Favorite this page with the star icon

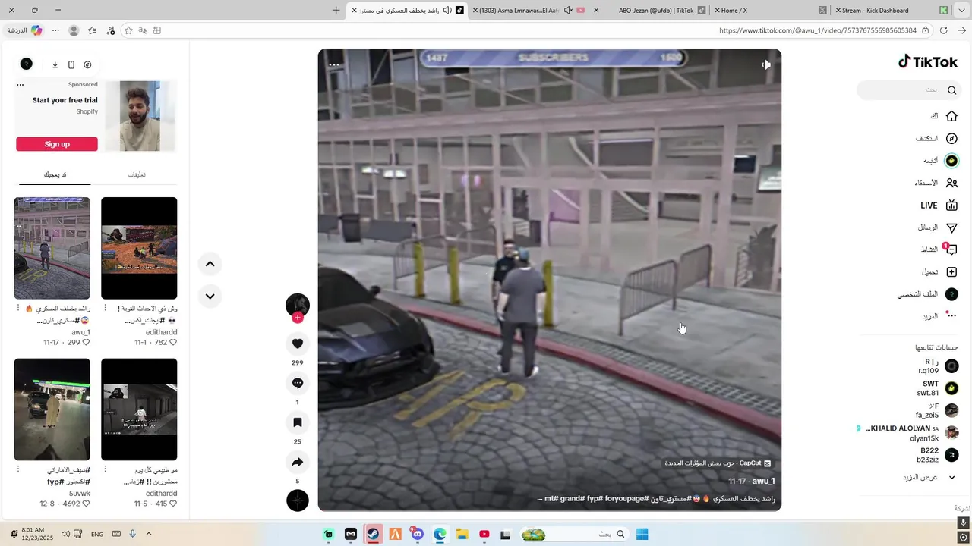128,30
